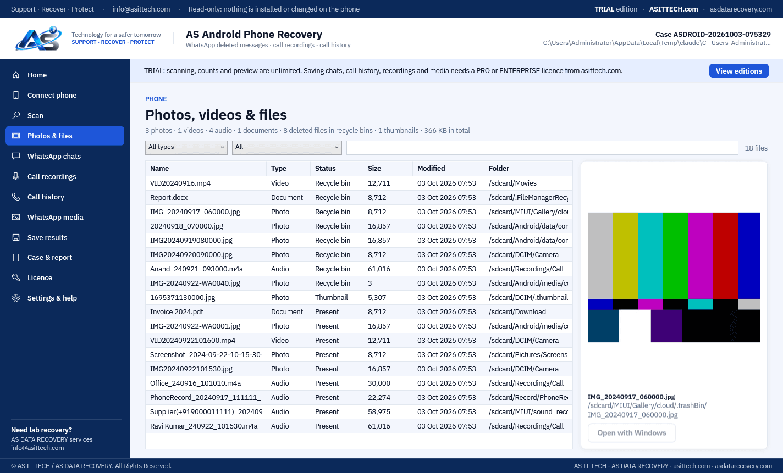Click Open with Windows button

[632, 433]
